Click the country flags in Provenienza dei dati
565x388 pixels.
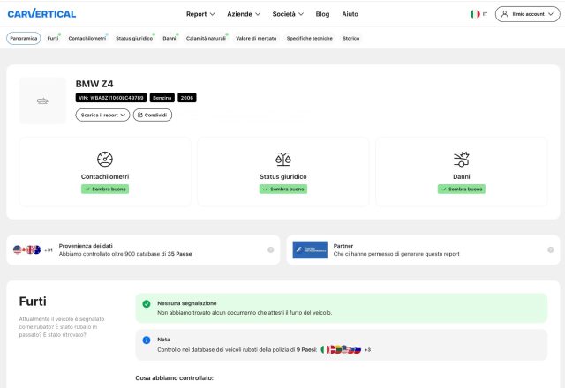tap(27, 250)
